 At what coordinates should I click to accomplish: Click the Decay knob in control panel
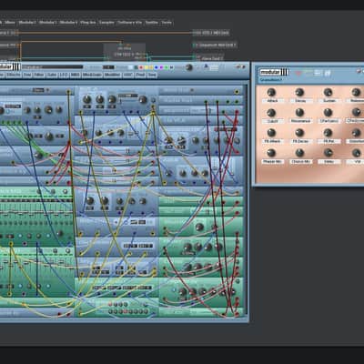[299, 92]
